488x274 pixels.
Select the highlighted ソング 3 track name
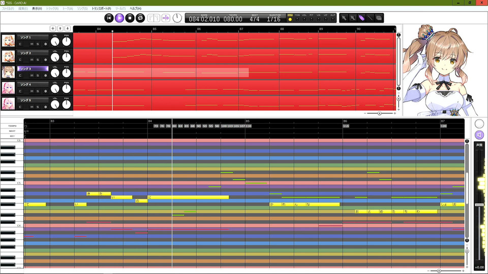tap(33, 68)
